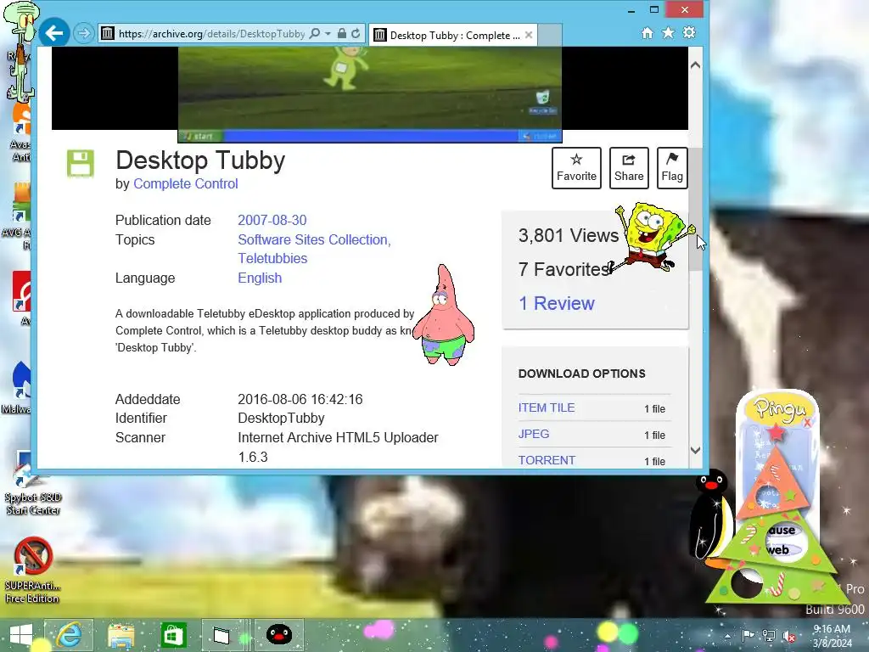
Task: Go back using the browser back arrow
Action: pyautogui.click(x=54, y=33)
